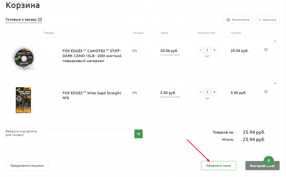Open the Готовые к заказу (2) tab

tap(24, 19)
